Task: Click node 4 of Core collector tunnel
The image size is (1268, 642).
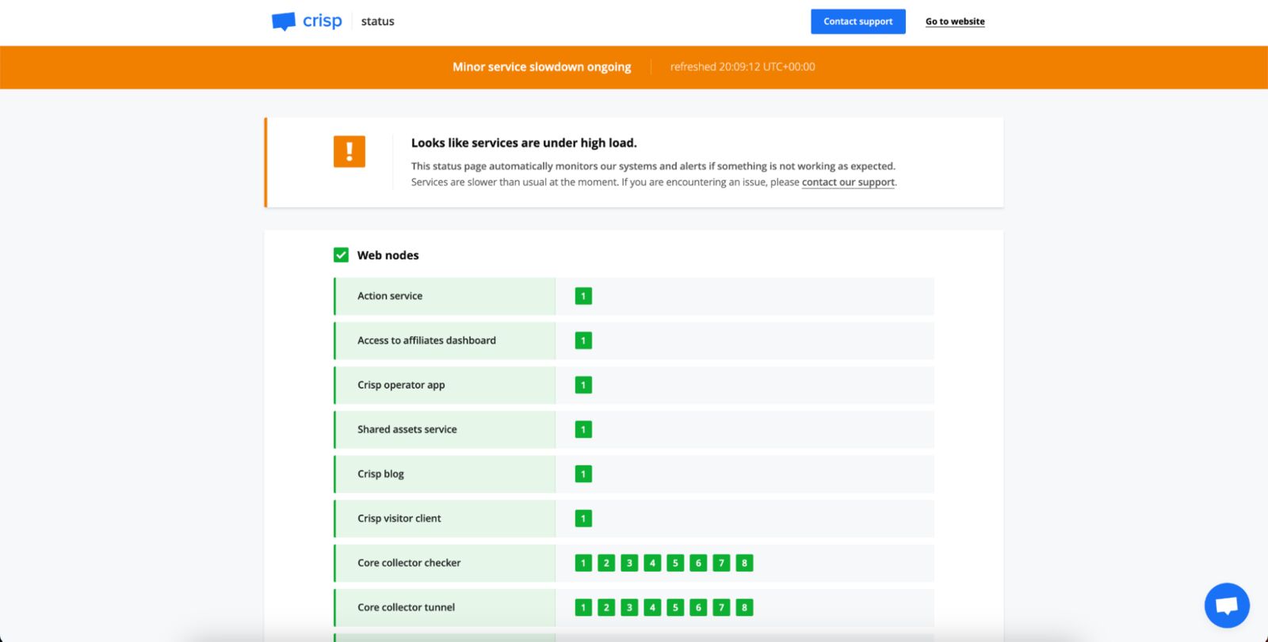Action: 652,607
